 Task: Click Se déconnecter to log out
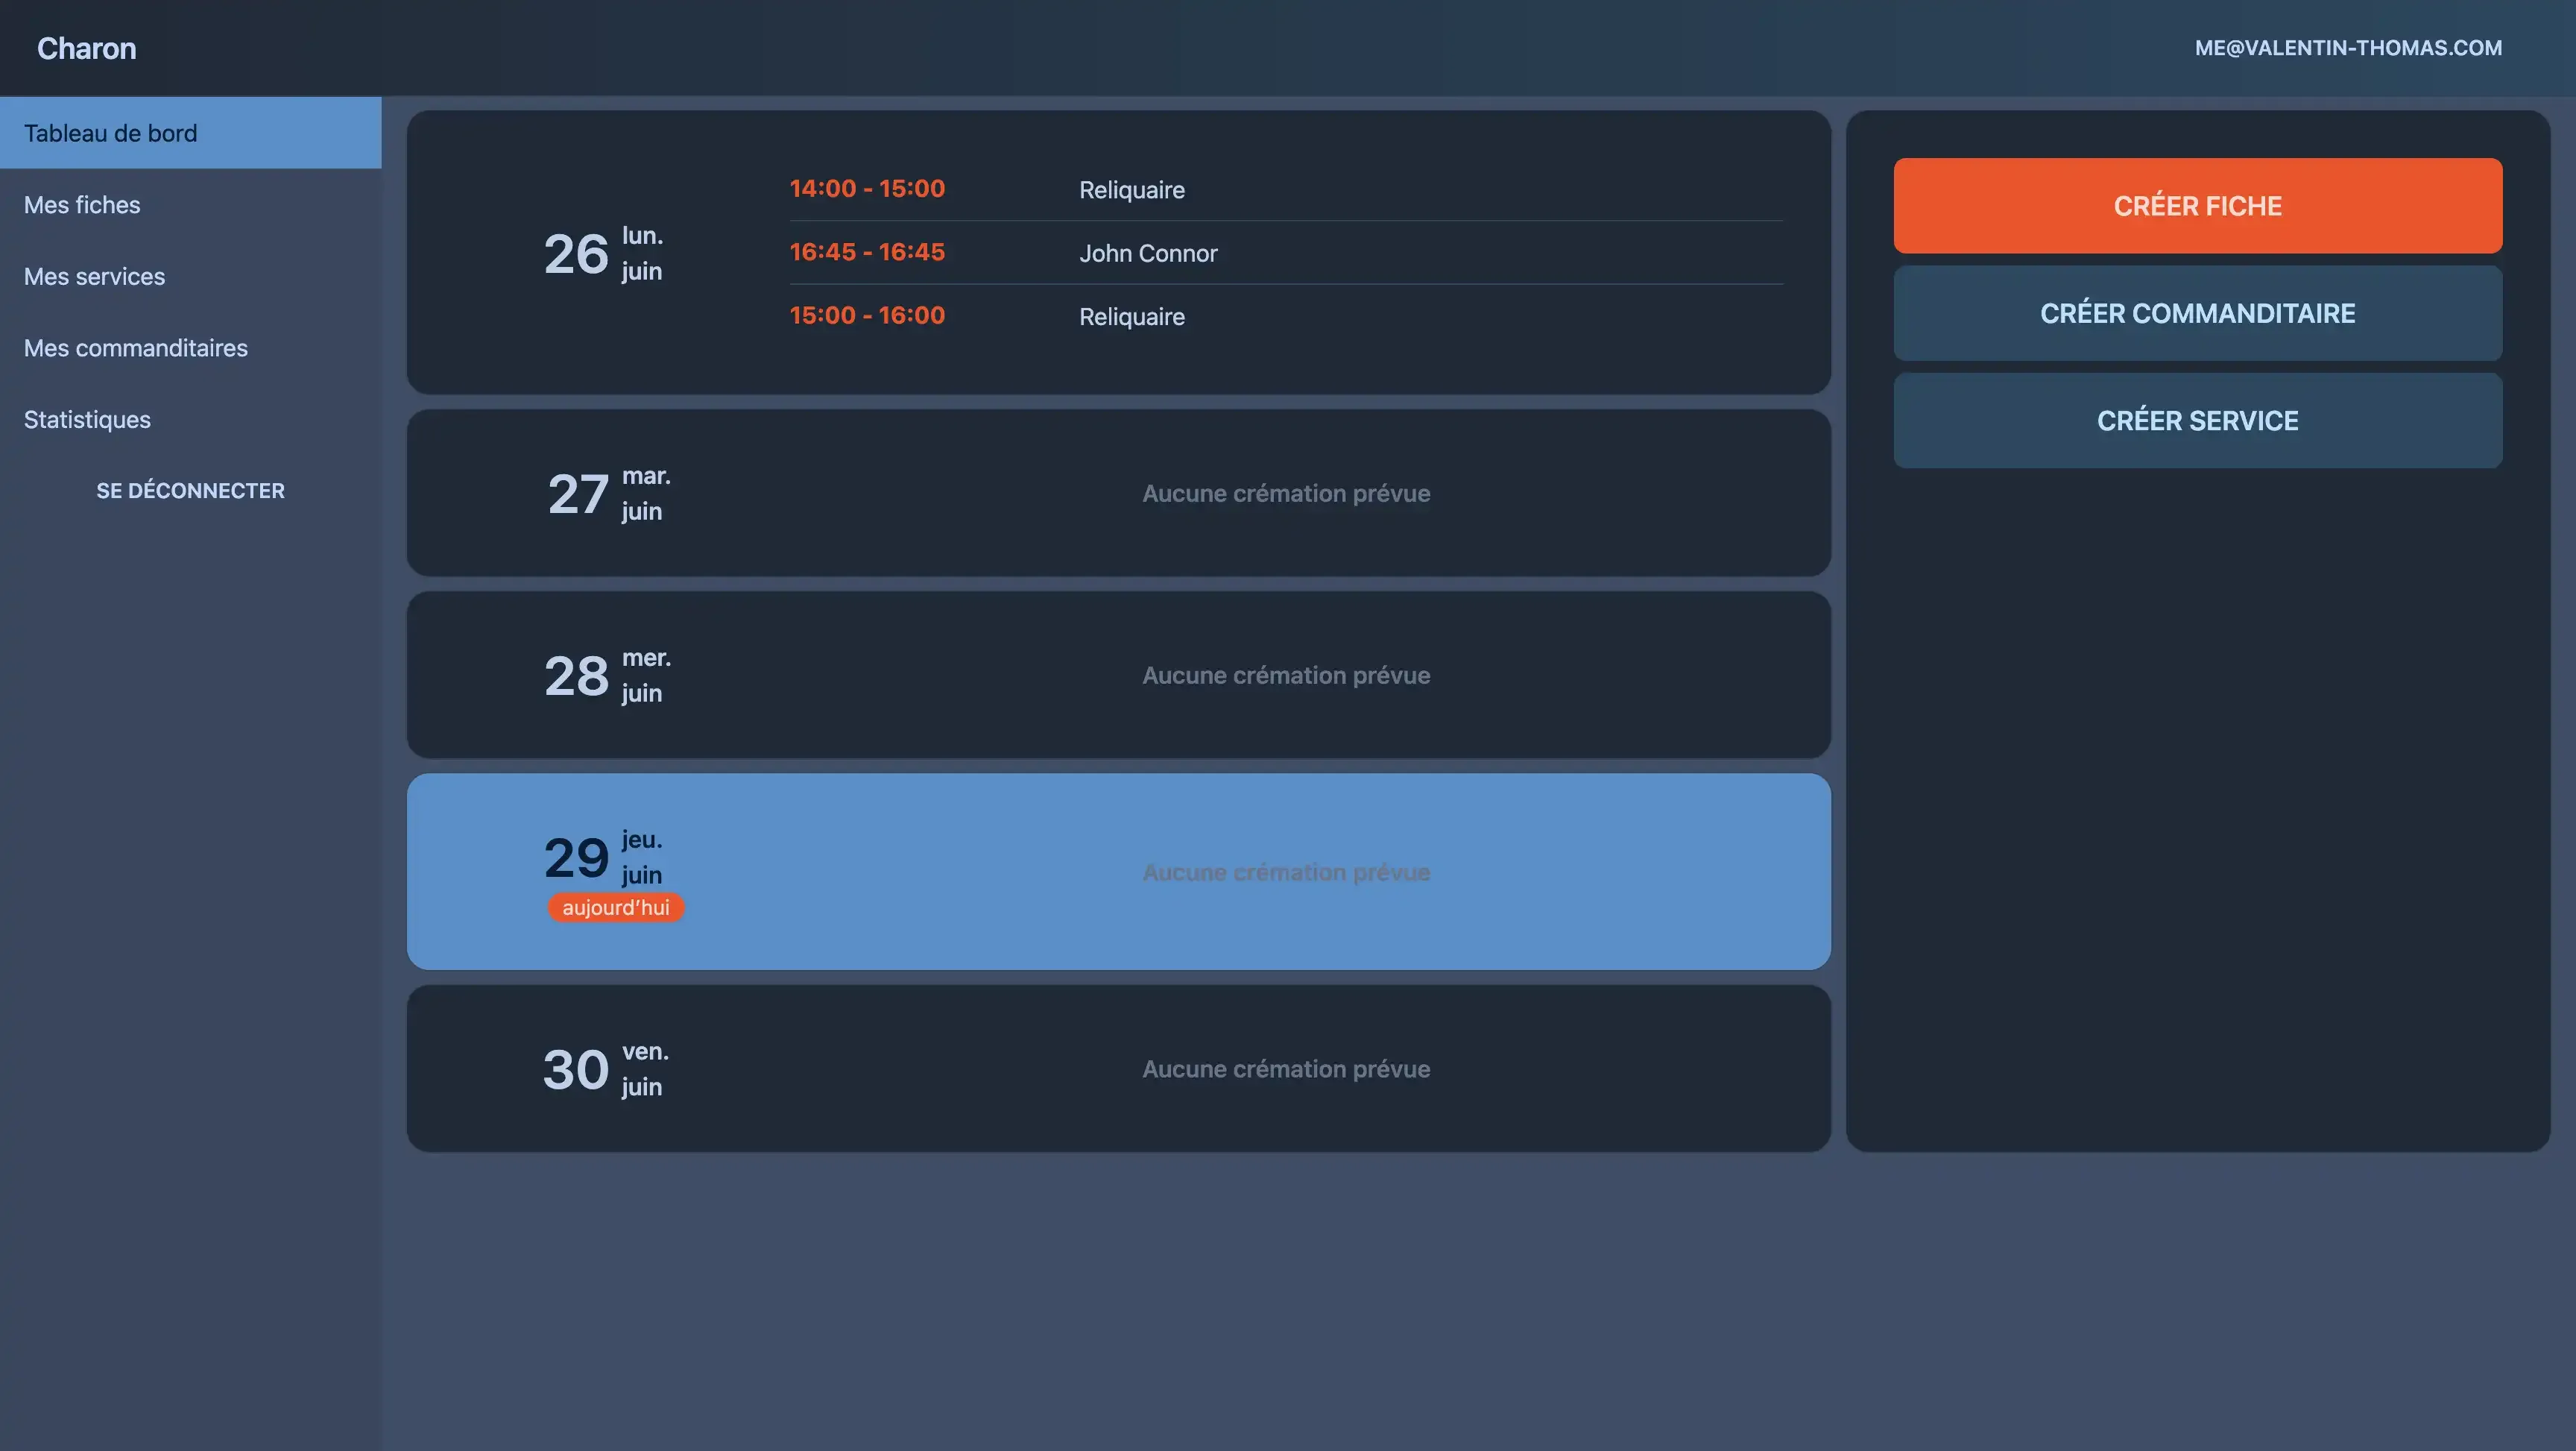point(190,491)
